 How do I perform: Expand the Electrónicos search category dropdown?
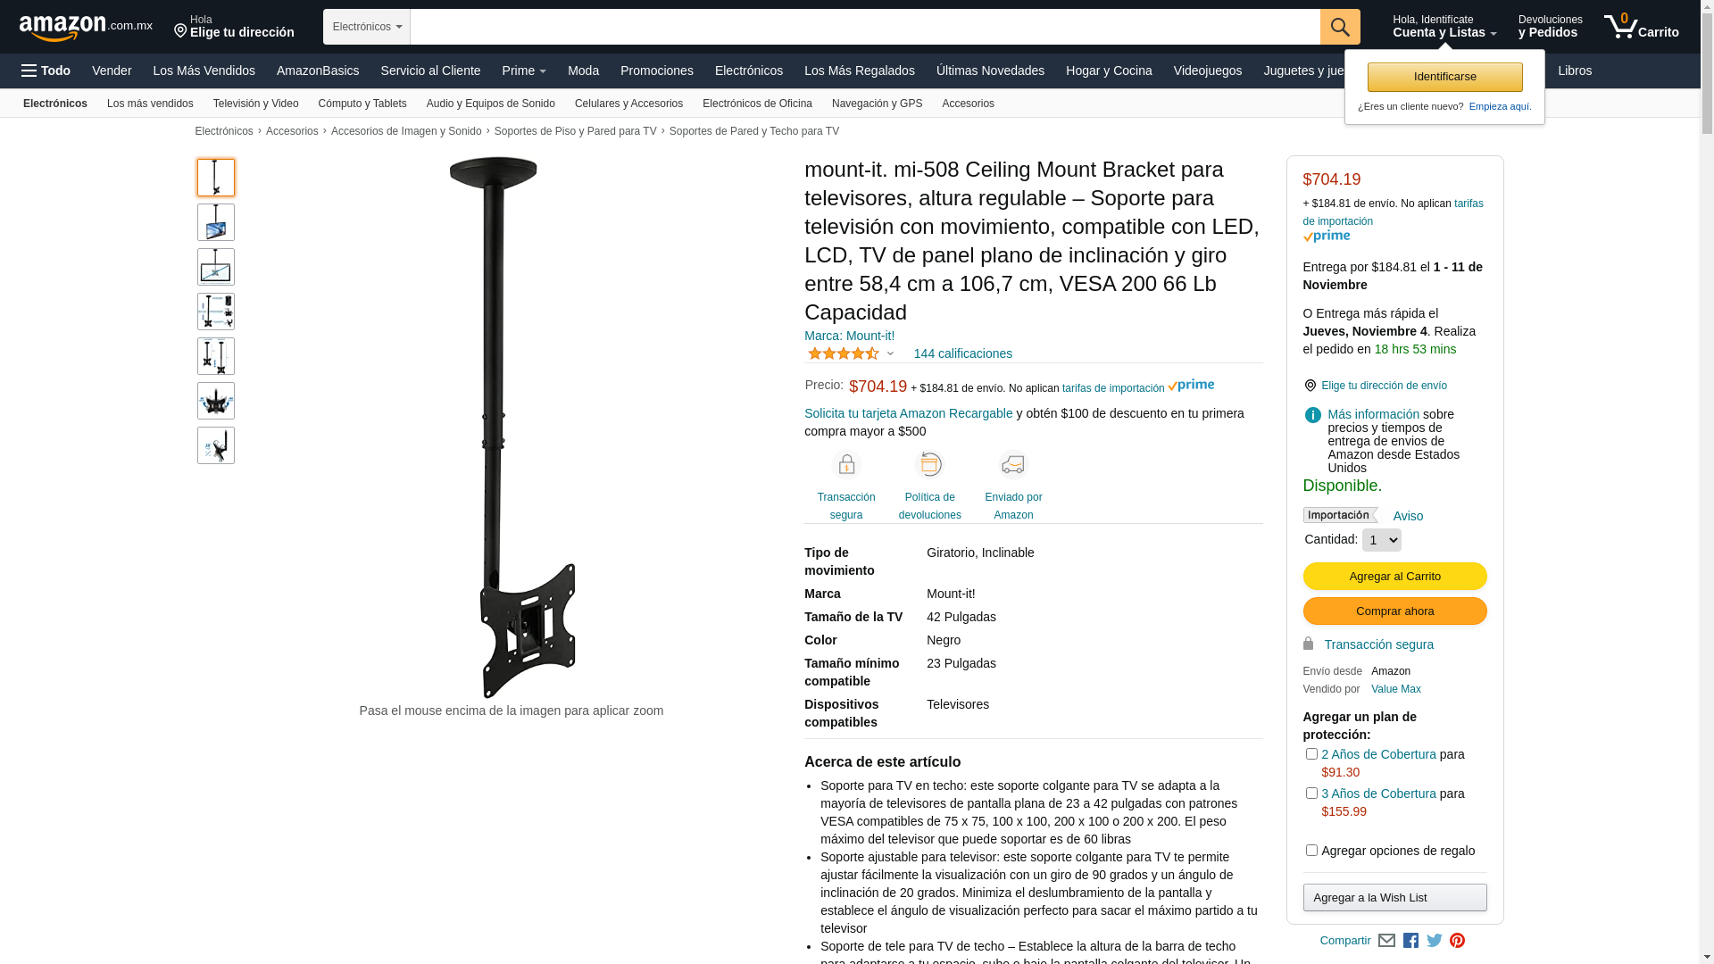pyautogui.click(x=367, y=27)
